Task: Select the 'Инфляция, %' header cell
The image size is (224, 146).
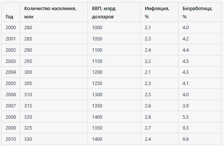Action: pyautogui.click(x=157, y=13)
